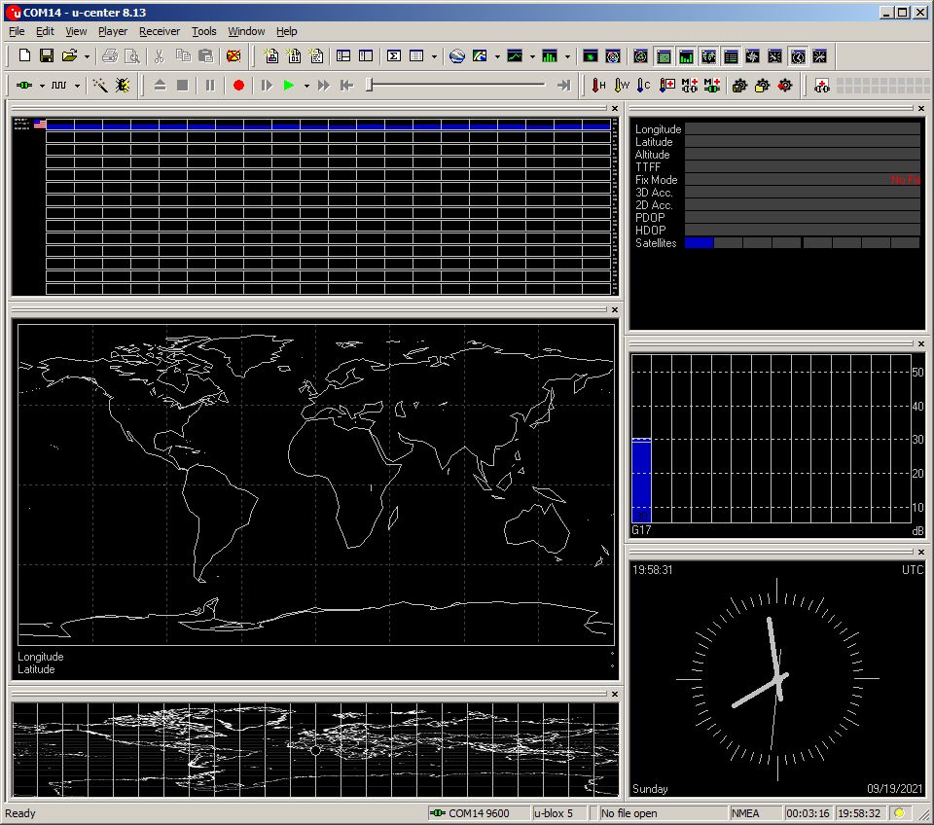Click the New document icon
Image resolution: width=934 pixels, height=825 pixels.
click(25, 56)
